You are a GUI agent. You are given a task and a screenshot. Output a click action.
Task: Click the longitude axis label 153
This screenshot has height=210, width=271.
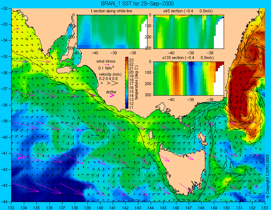pyautogui.click(x=265, y=207)
